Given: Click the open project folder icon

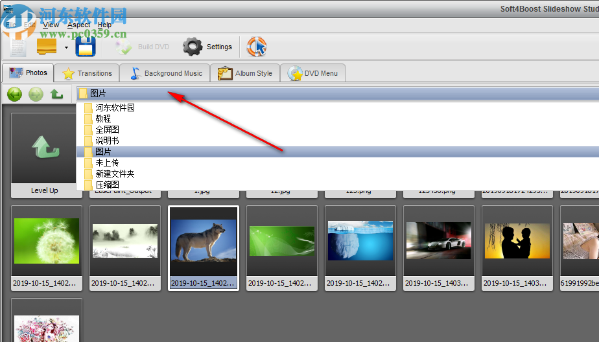Looking at the screenshot, I should pos(47,47).
